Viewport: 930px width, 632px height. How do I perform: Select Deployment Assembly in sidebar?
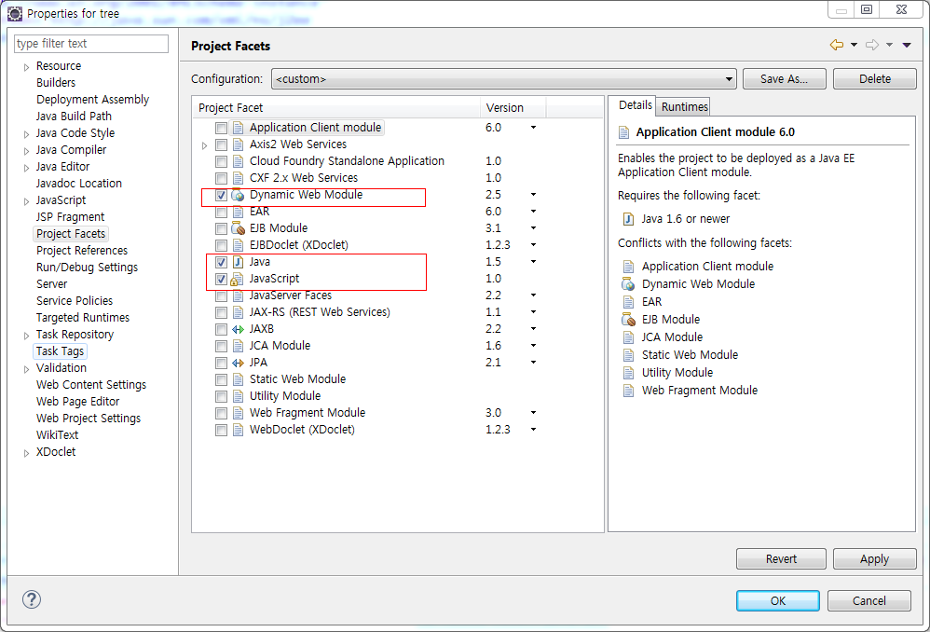click(x=92, y=100)
